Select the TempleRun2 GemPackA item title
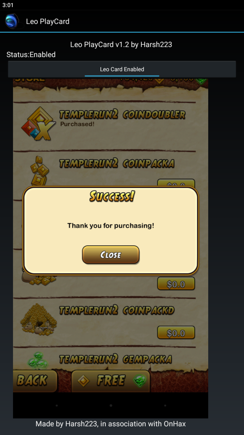Screen dimensions: 244x435 [115, 359]
